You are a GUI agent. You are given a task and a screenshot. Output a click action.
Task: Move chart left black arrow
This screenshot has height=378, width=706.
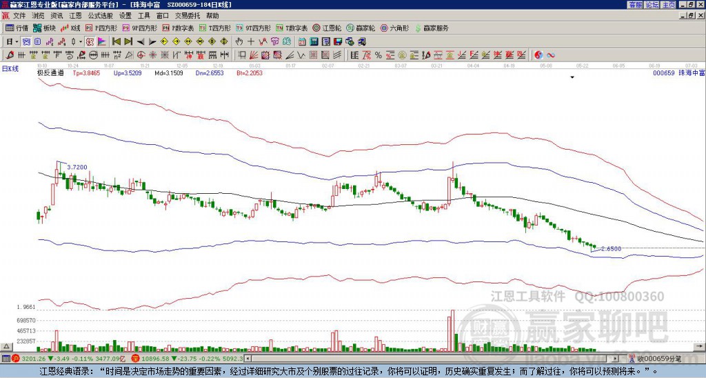[141, 42]
